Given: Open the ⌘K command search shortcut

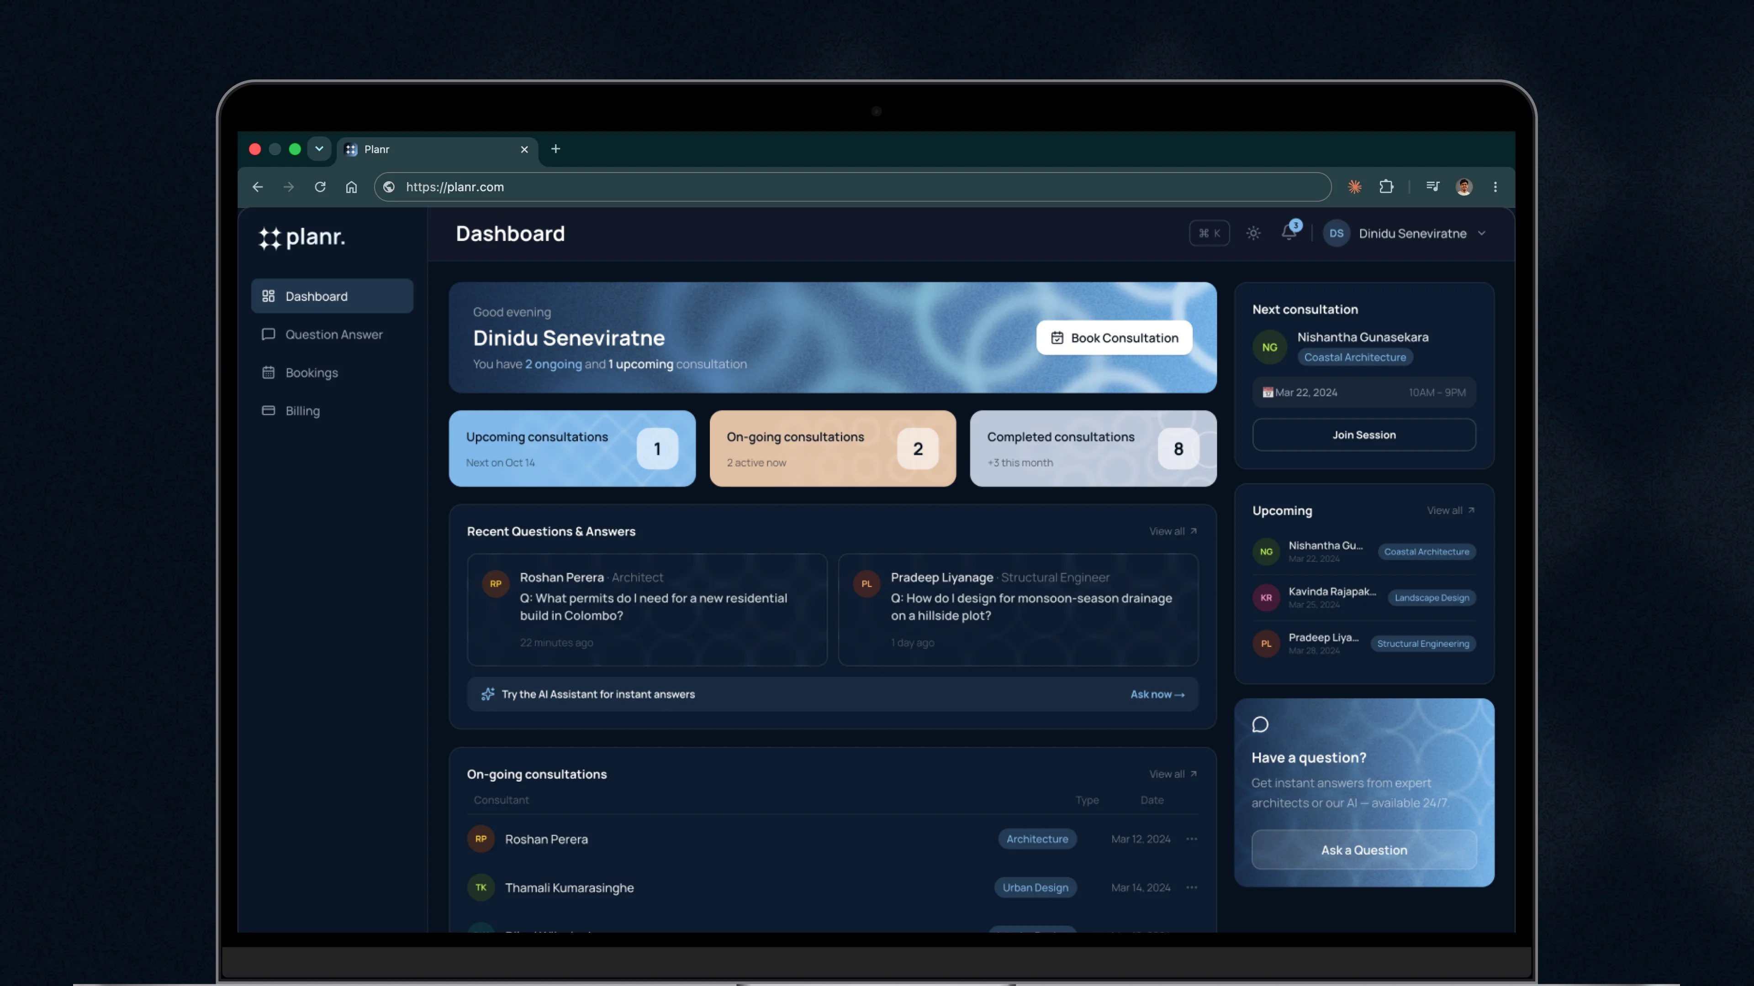Looking at the screenshot, I should point(1209,233).
